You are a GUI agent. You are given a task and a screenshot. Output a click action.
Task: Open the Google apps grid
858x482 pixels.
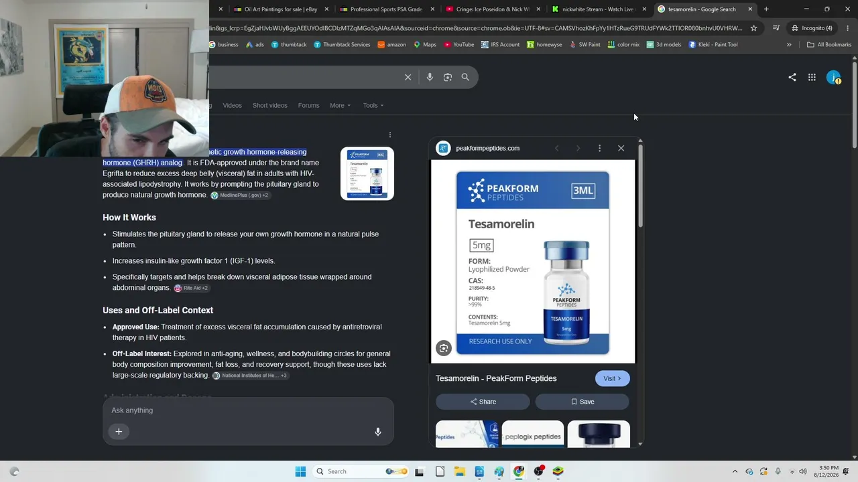(x=812, y=77)
